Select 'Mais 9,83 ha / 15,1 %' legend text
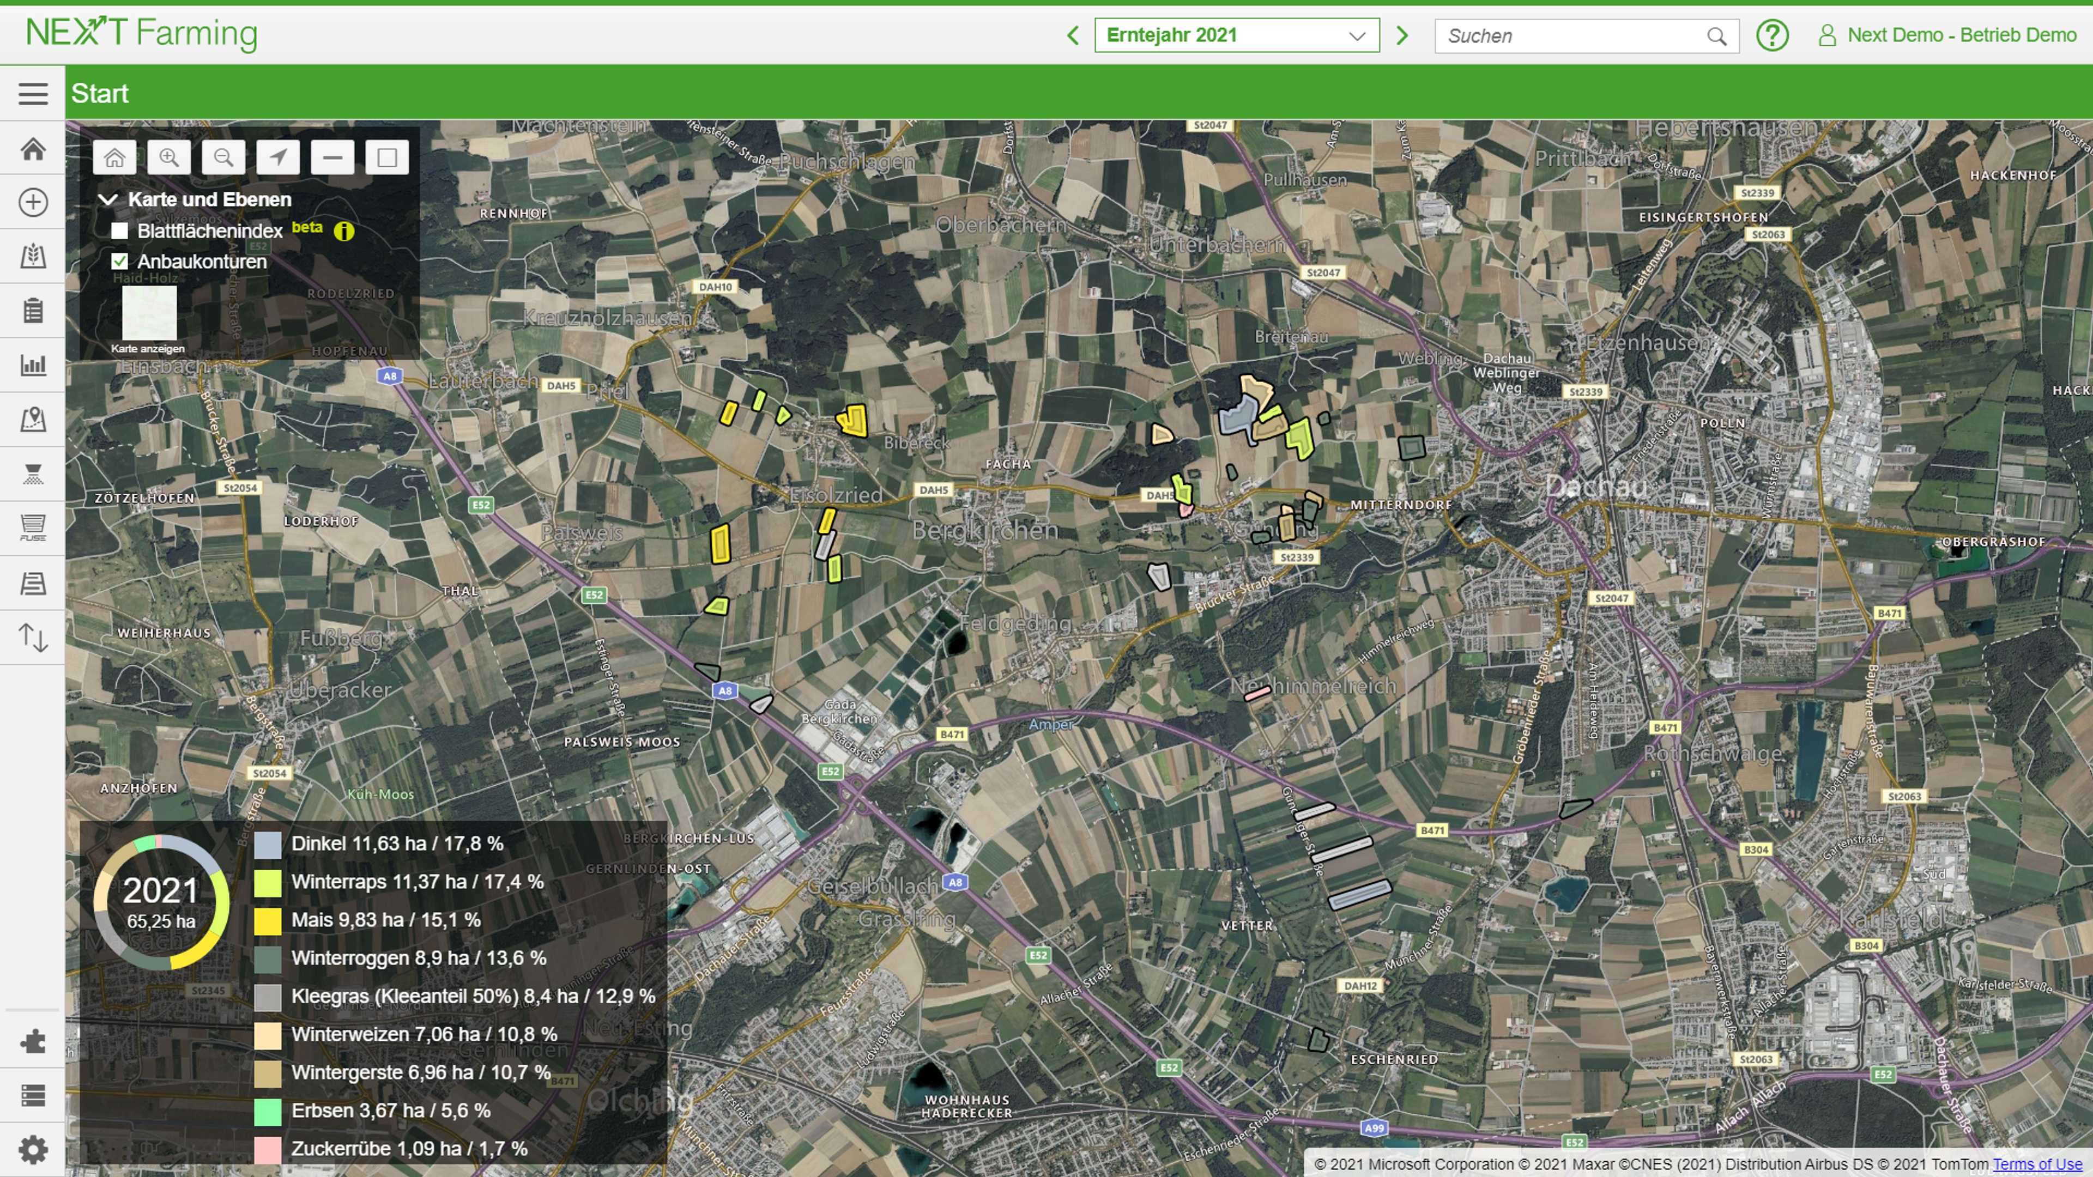The width and height of the screenshot is (2093, 1177). (386, 919)
